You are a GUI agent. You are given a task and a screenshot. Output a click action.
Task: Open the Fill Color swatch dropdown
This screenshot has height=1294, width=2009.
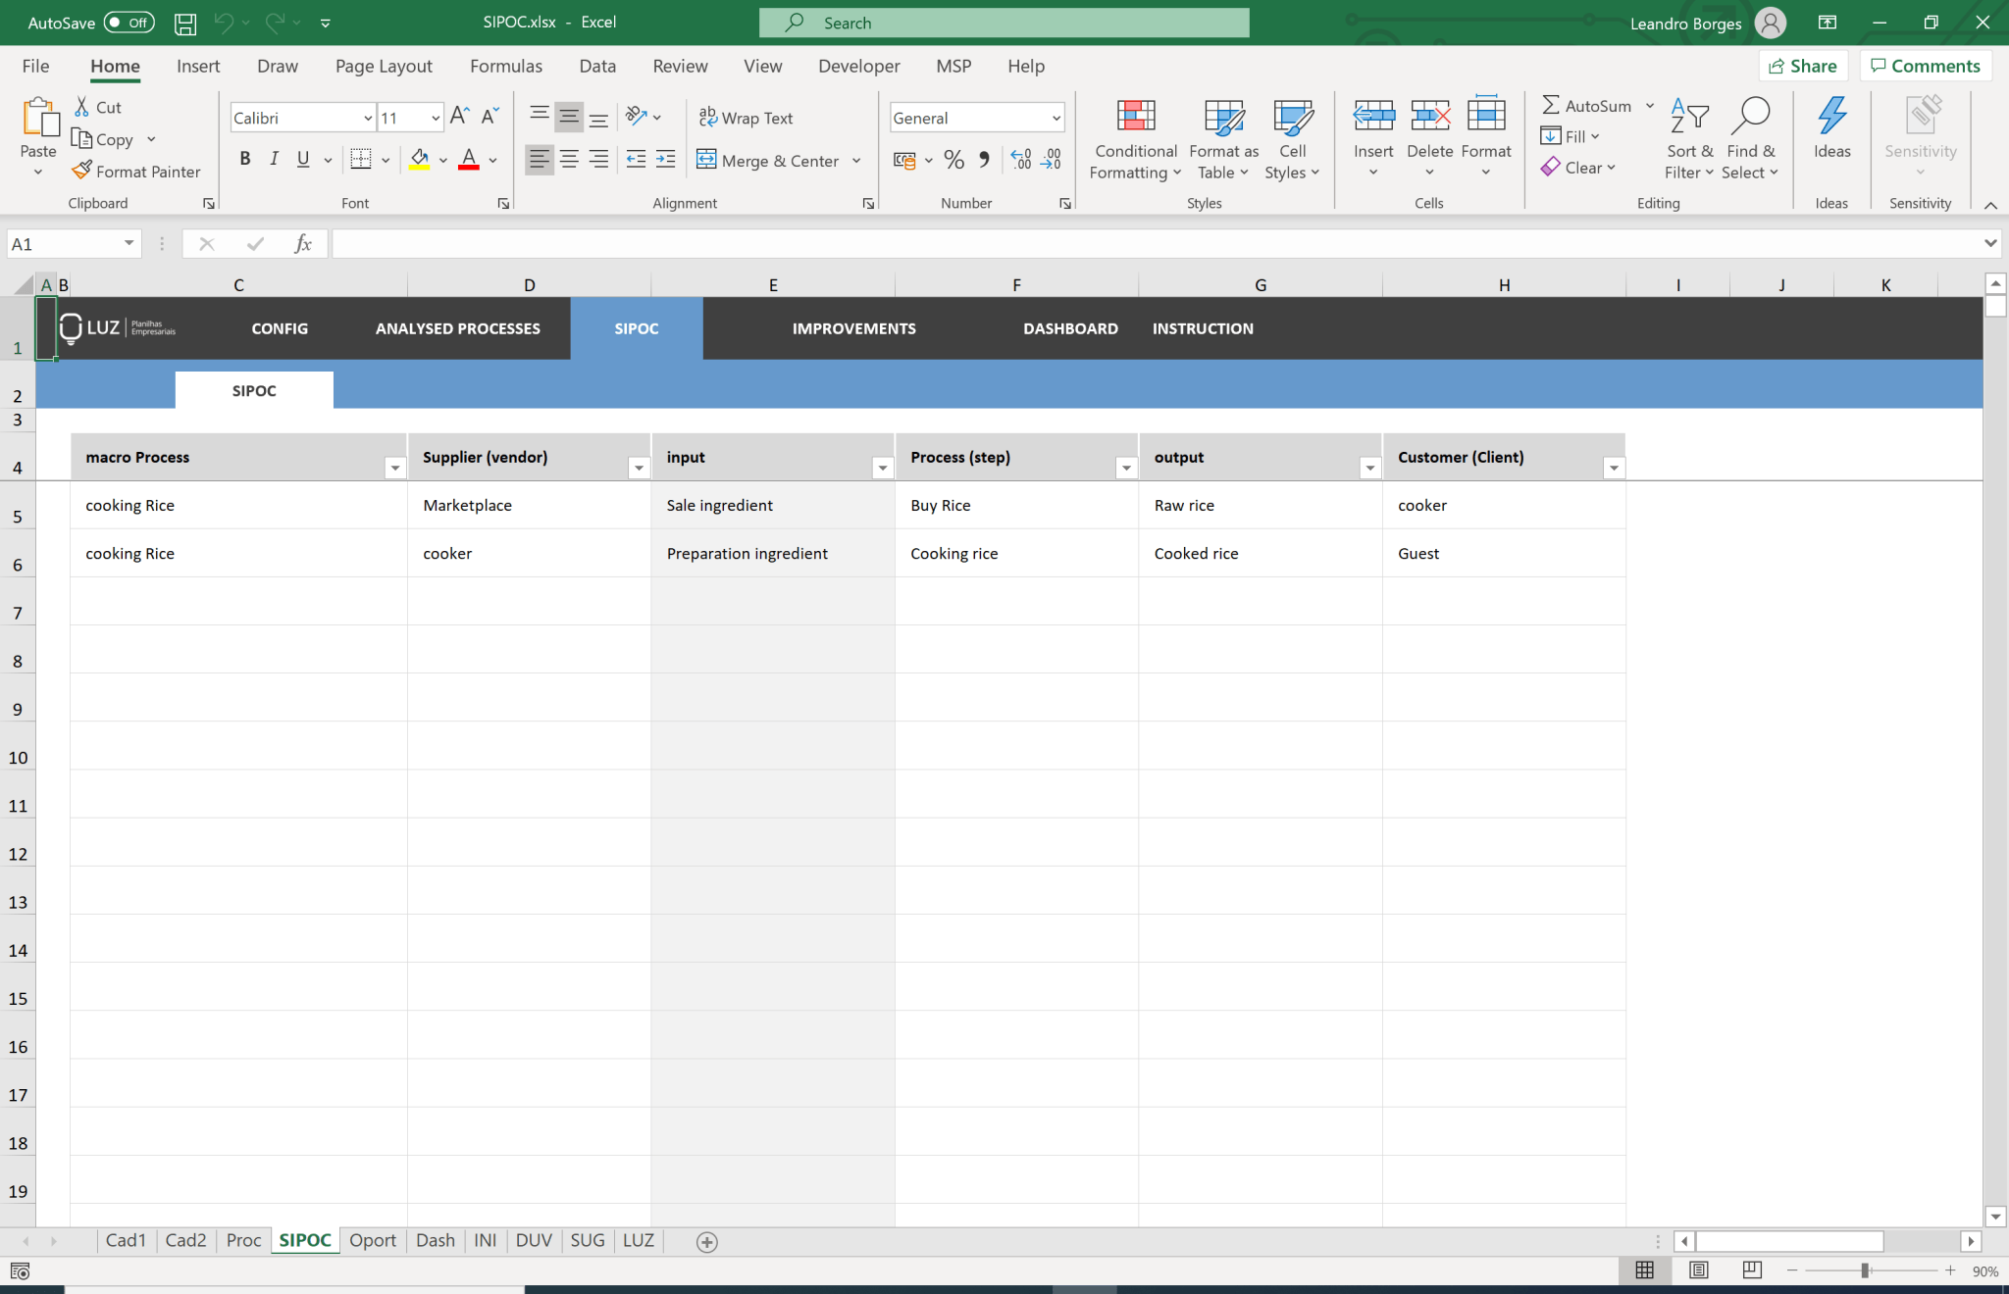[441, 160]
